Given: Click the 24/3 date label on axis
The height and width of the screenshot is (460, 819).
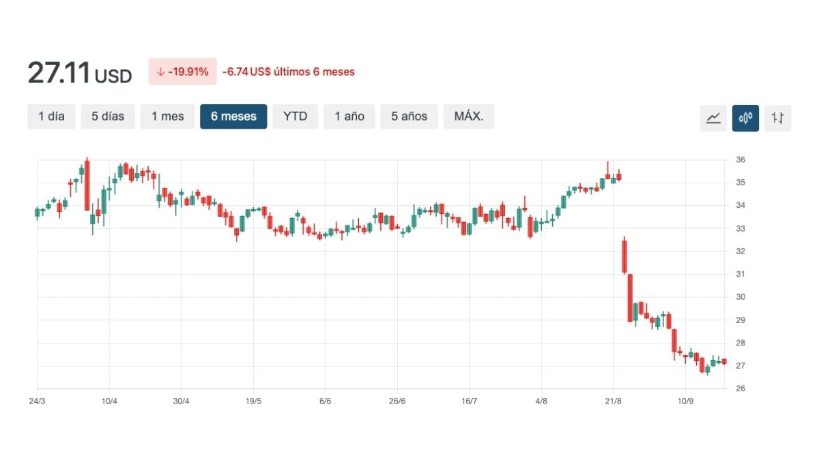Looking at the screenshot, I should pyautogui.click(x=38, y=401).
